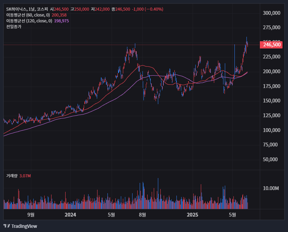
Task: Click the 이동평균선 120 indicator legend
Action: click(x=29, y=21)
